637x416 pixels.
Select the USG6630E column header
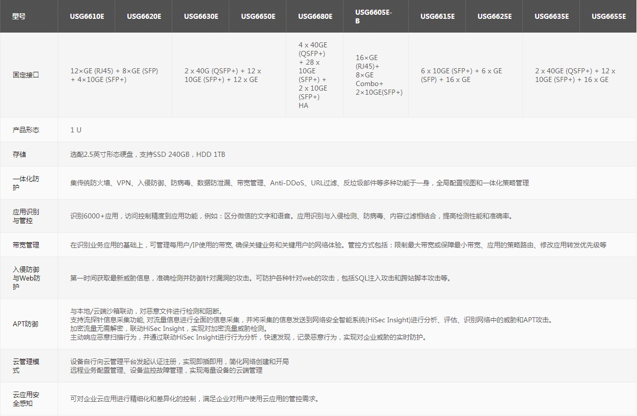pyautogui.click(x=201, y=16)
